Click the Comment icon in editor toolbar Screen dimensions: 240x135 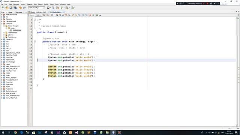pos(97,15)
